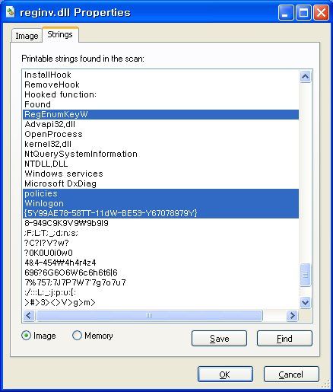
Task: Minimize the Properties window
Action: coord(285,12)
